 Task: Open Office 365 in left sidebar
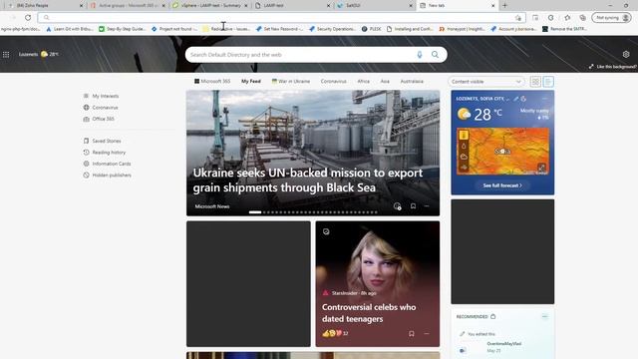[99, 119]
